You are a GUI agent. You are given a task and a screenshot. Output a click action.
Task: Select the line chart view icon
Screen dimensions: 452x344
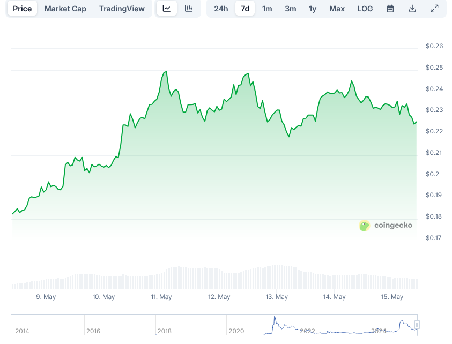[167, 8]
